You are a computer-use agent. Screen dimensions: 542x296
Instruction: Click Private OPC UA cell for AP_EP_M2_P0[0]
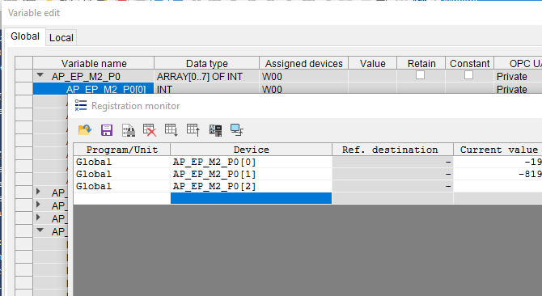coord(519,89)
